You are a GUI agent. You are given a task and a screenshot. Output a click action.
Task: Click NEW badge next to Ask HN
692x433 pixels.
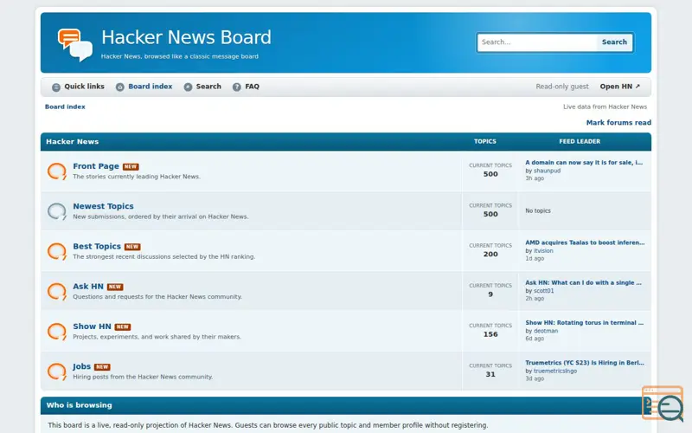click(115, 287)
